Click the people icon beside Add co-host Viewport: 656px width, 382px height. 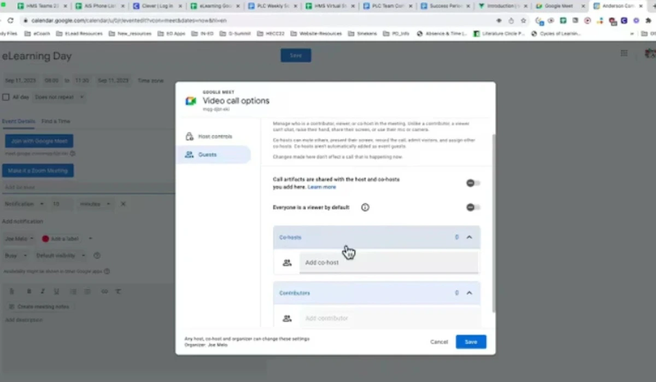click(287, 262)
